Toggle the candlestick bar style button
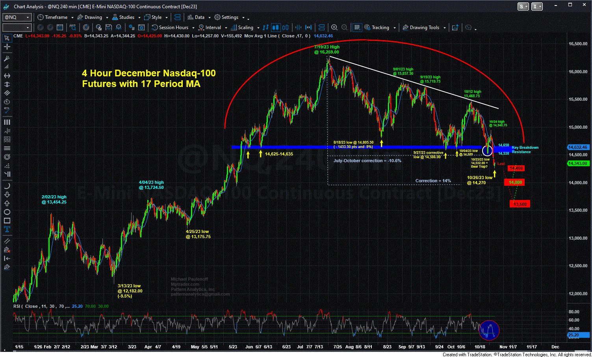This screenshot has height=357, width=592. click(276, 28)
